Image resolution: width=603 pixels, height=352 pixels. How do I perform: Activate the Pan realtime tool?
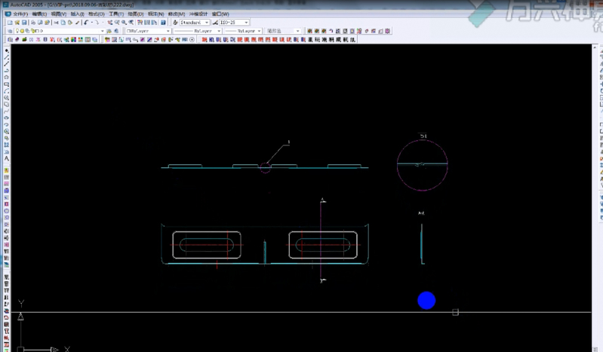pos(110,23)
